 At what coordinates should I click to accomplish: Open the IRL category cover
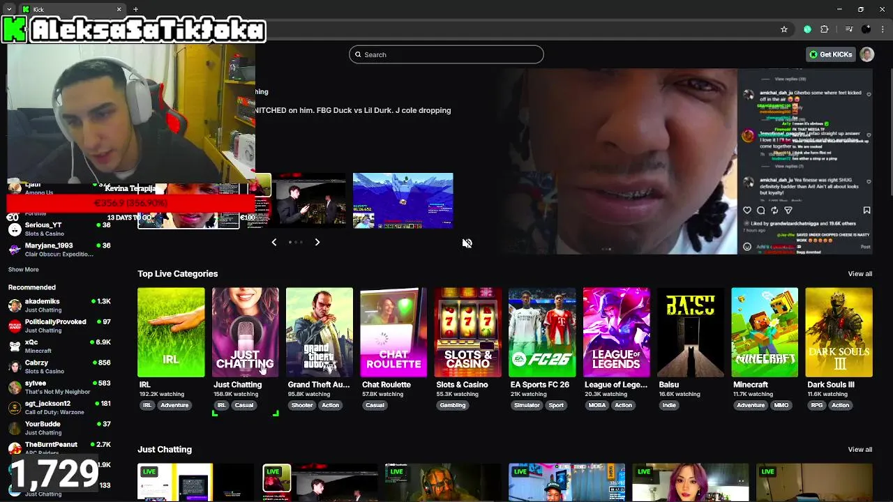coord(171,332)
